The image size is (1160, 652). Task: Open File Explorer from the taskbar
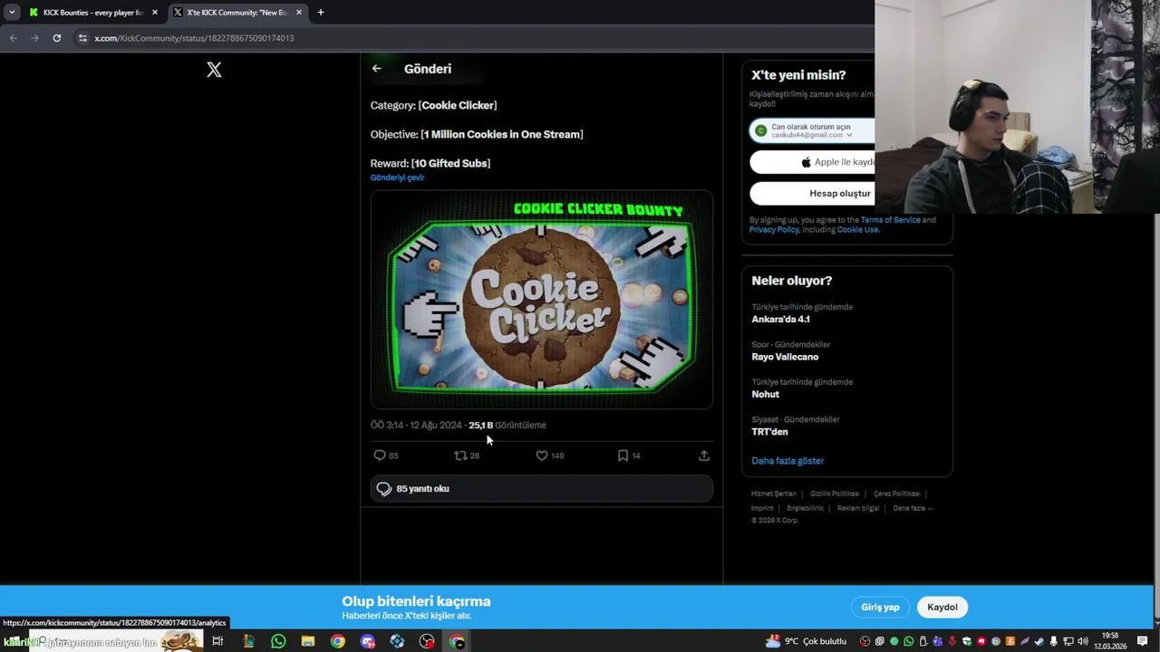pos(308,641)
